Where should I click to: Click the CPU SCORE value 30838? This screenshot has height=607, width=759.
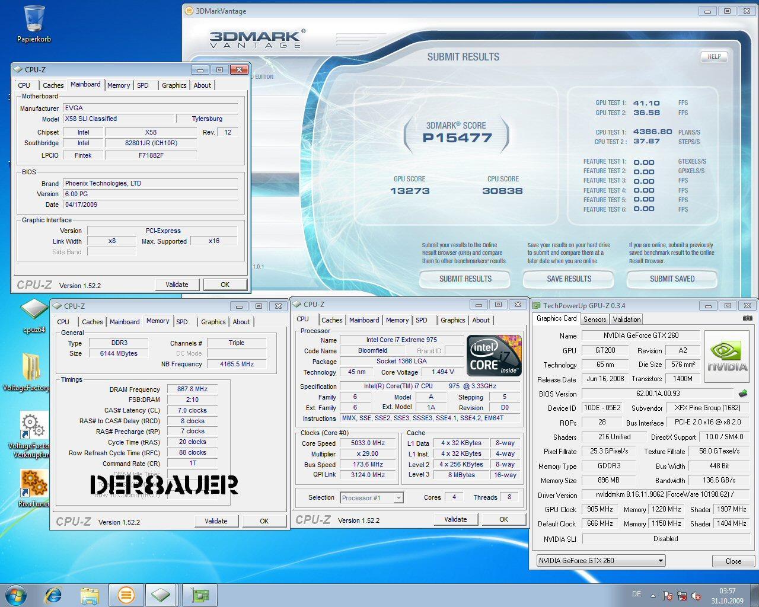pyautogui.click(x=502, y=191)
